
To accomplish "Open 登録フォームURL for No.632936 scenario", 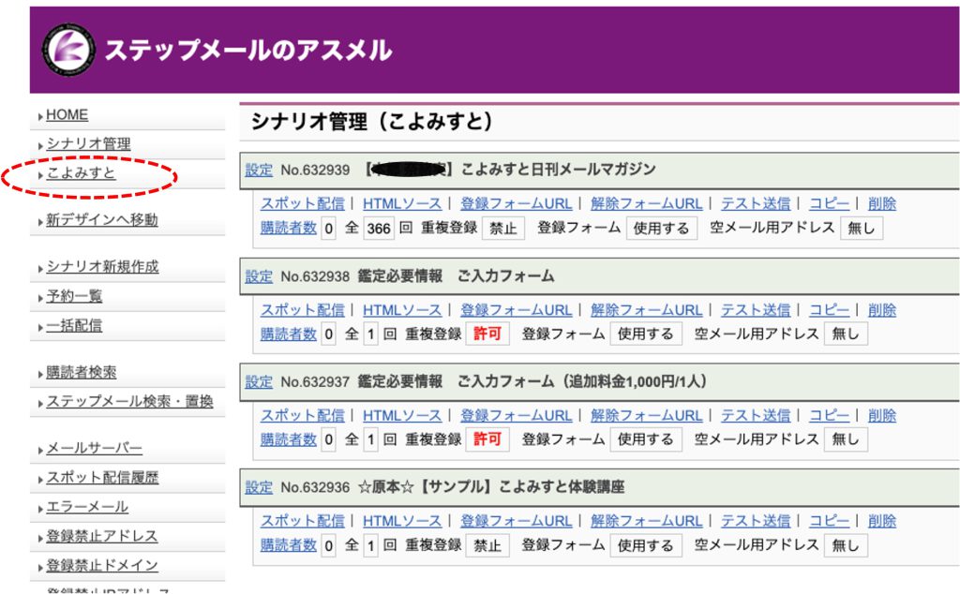I will (517, 521).
